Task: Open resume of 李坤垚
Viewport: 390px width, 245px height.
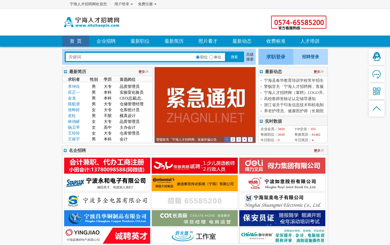Action: pyautogui.click(x=74, y=87)
